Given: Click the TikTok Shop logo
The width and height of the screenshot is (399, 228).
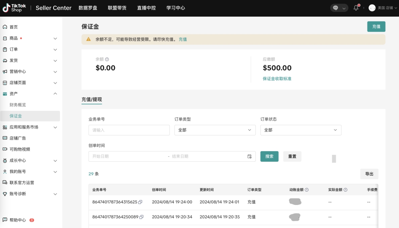Looking at the screenshot, I should pyautogui.click(x=14, y=8).
